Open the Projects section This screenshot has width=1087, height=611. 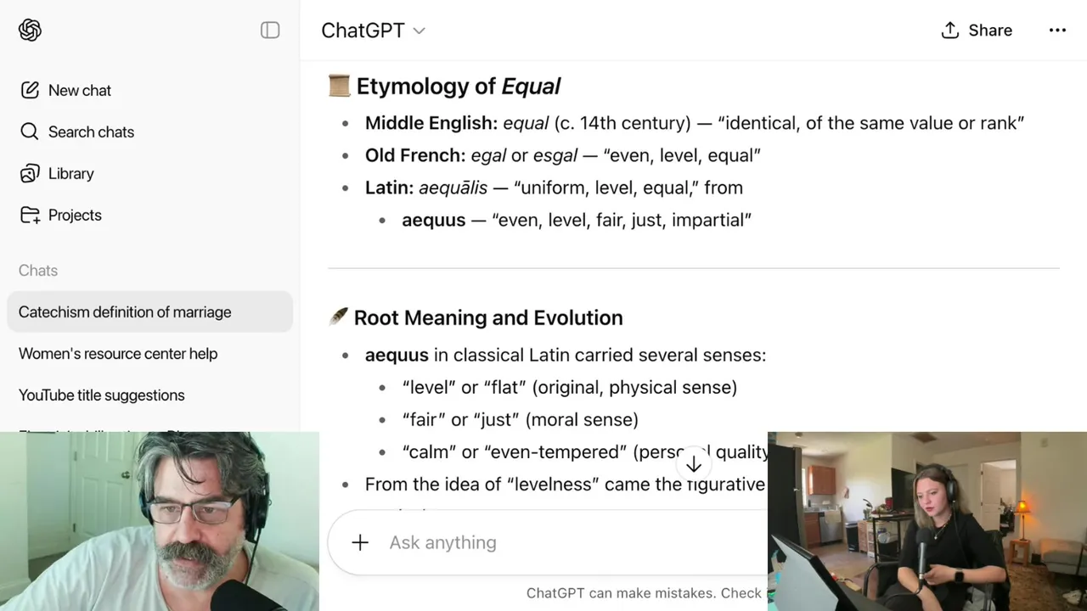point(75,215)
